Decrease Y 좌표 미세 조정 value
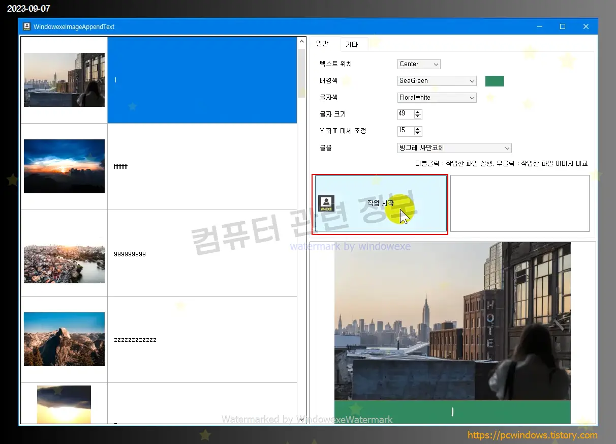This screenshot has width=616, height=444. click(x=418, y=133)
